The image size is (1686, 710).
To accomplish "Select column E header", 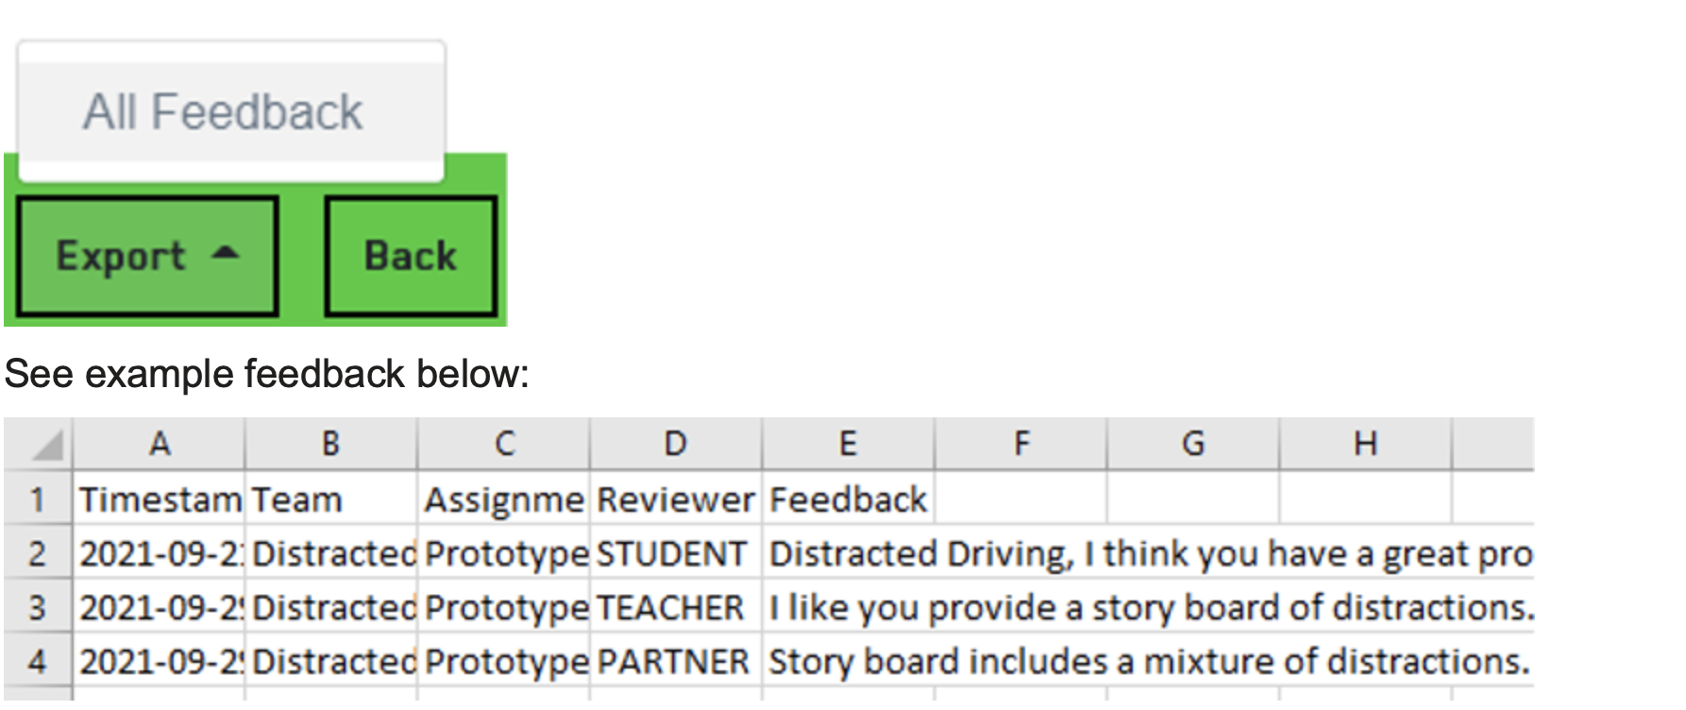I will point(848,444).
